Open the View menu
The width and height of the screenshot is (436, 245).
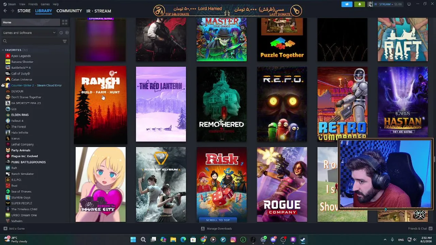point(22,4)
